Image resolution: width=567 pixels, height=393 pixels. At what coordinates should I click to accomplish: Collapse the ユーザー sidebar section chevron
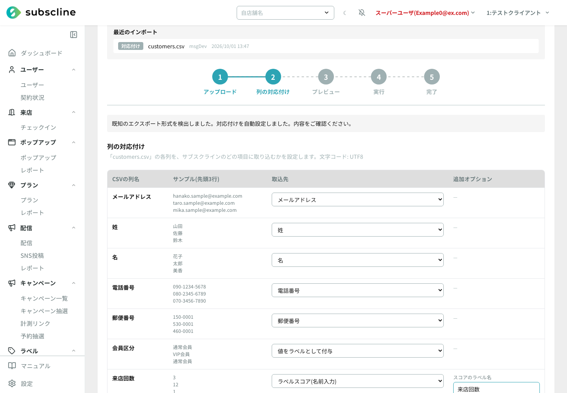pyautogui.click(x=74, y=70)
